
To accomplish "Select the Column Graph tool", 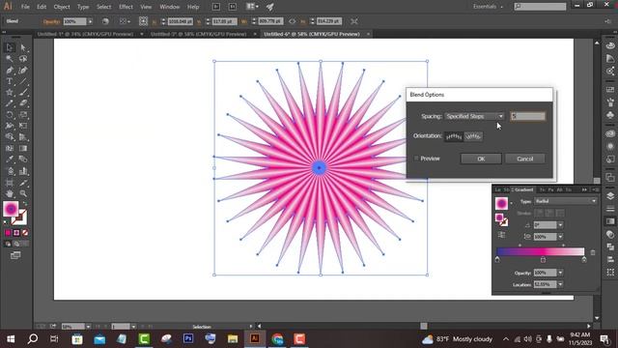I will [x=23, y=171].
